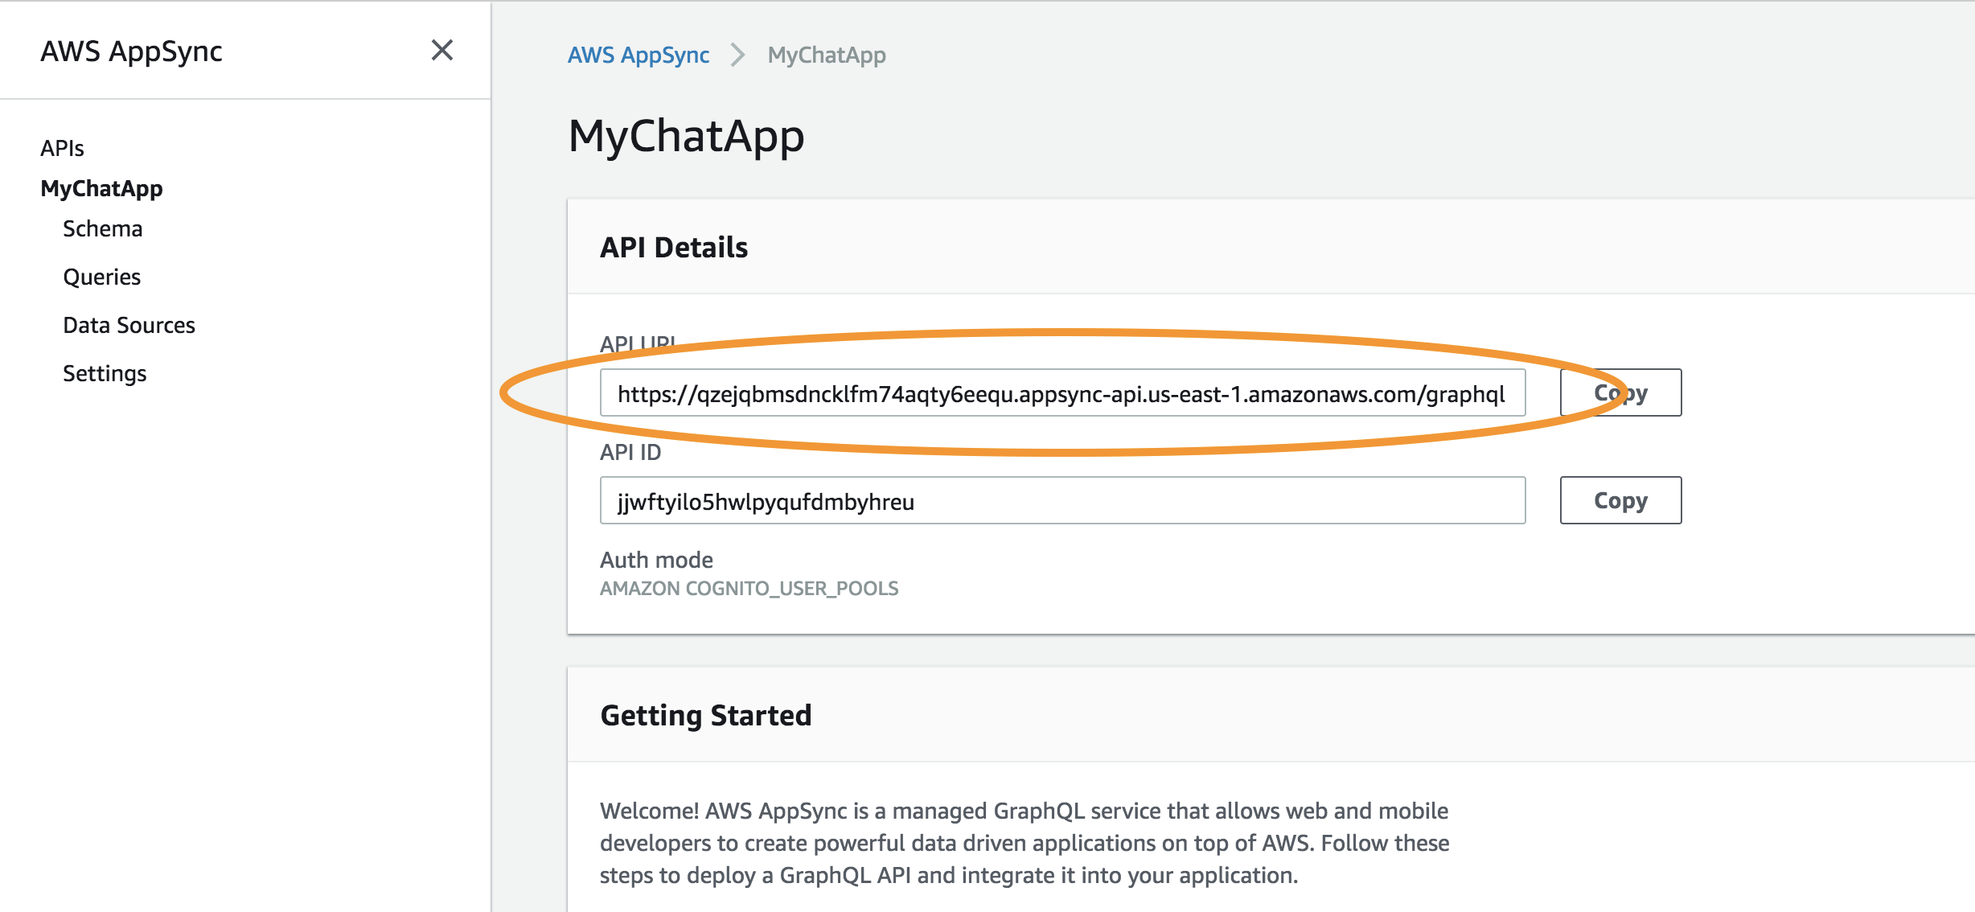Click the breadcrumb chevron separator
Image resolution: width=1975 pixels, height=912 pixels.
[737, 55]
